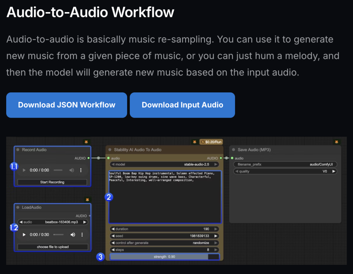353x274 pixels.
Task: Toggle collapse dot on Stability AI node
Action: (110, 150)
